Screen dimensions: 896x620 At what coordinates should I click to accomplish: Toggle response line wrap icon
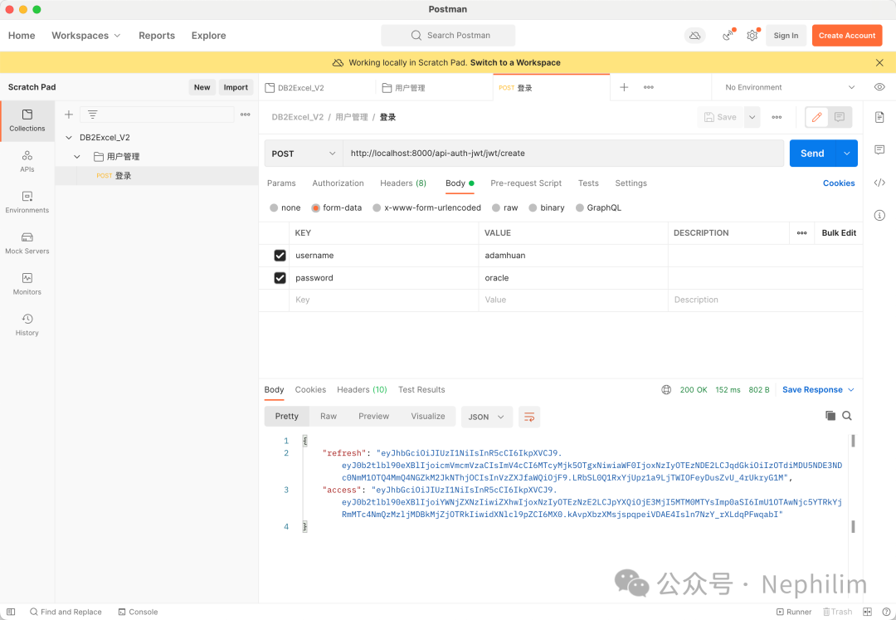529,417
